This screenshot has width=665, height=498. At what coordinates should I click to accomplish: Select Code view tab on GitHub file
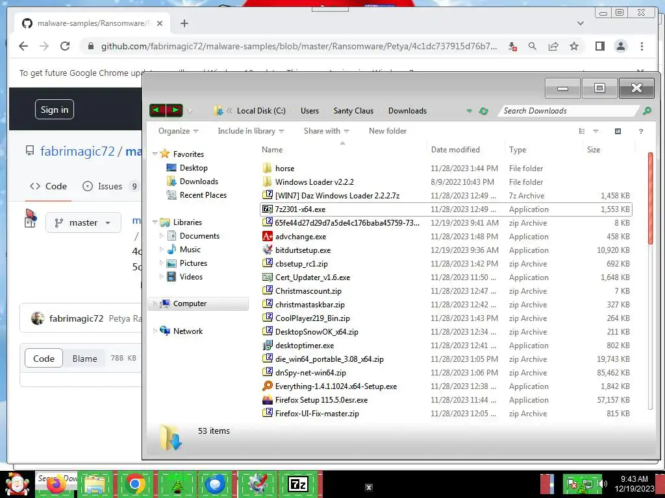(44, 358)
